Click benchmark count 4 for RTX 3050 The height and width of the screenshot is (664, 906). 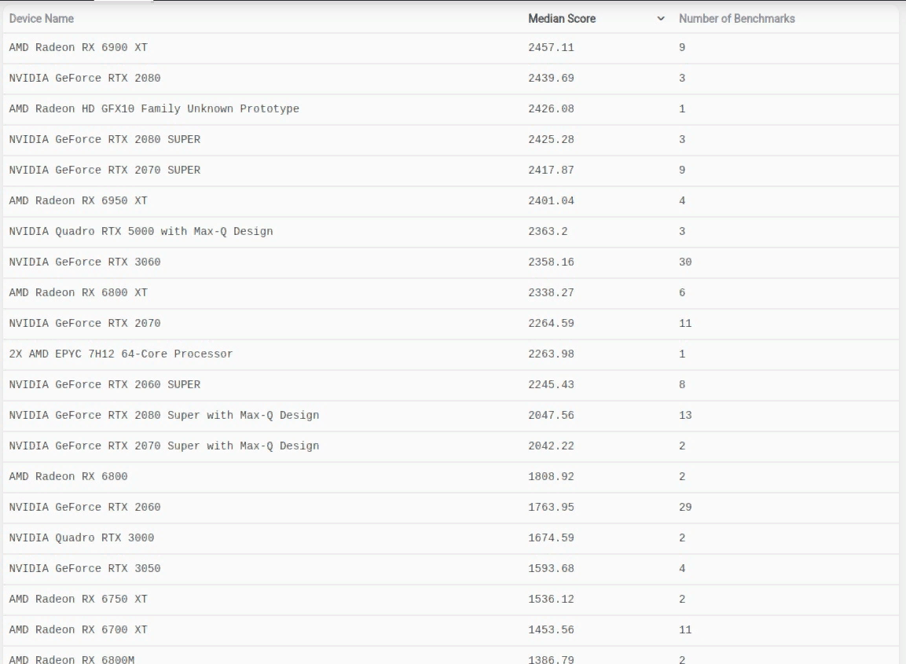tap(682, 568)
